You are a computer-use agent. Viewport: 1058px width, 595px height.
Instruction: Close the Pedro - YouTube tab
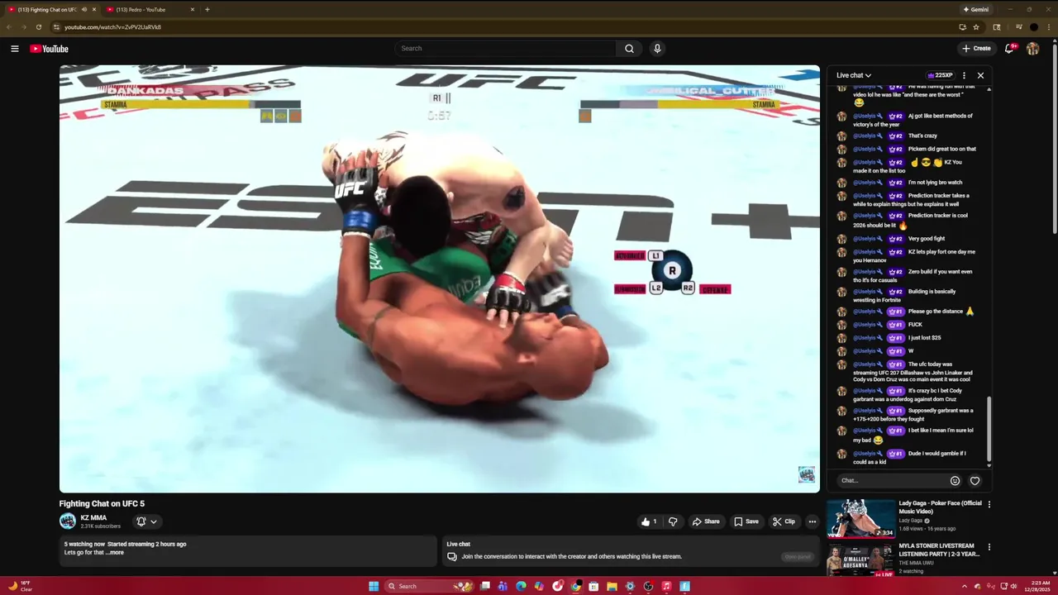point(193,9)
